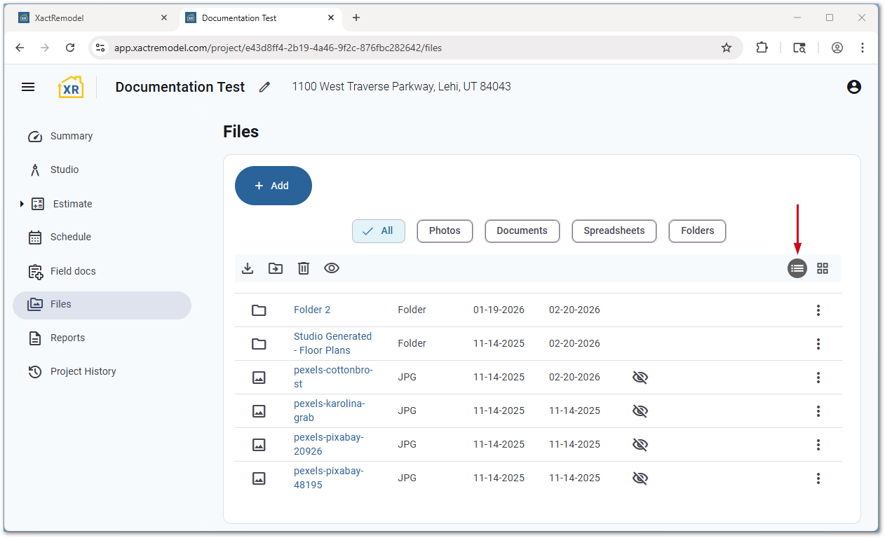Image resolution: width=885 pixels, height=538 pixels.
Task: Open the three-dot menu for Folder 2
Action: [818, 310]
